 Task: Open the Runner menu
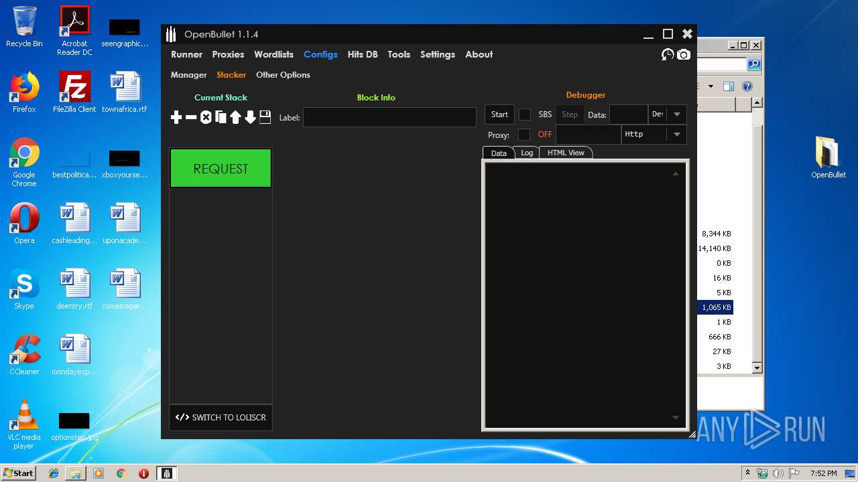(186, 54)
